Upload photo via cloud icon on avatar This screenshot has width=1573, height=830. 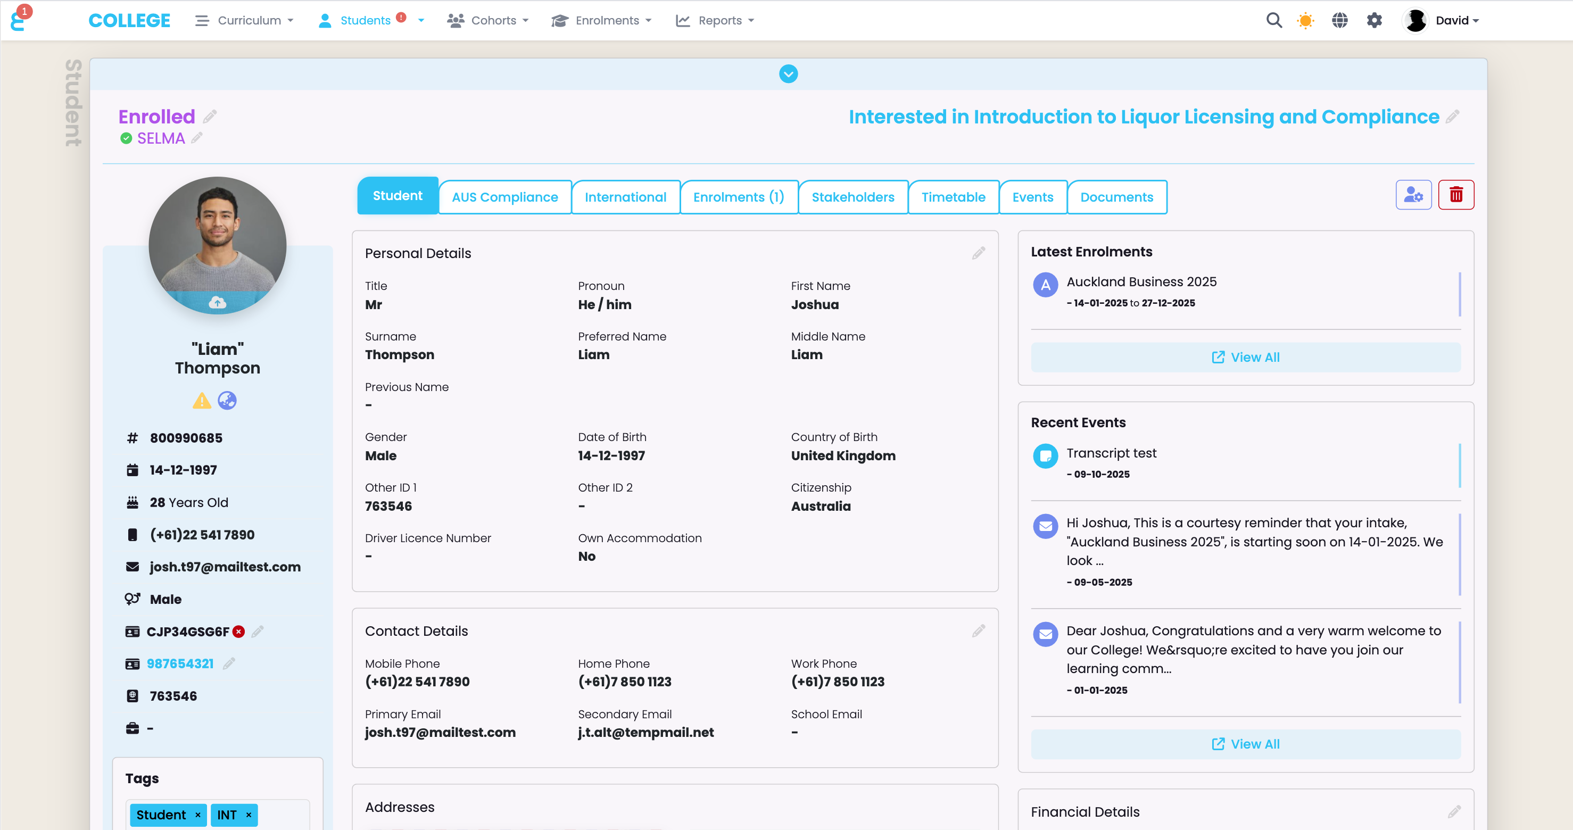218,302
